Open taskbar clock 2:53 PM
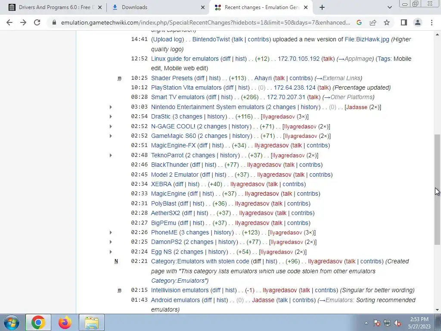Viewport: 441px width, 331px height. 419,323
